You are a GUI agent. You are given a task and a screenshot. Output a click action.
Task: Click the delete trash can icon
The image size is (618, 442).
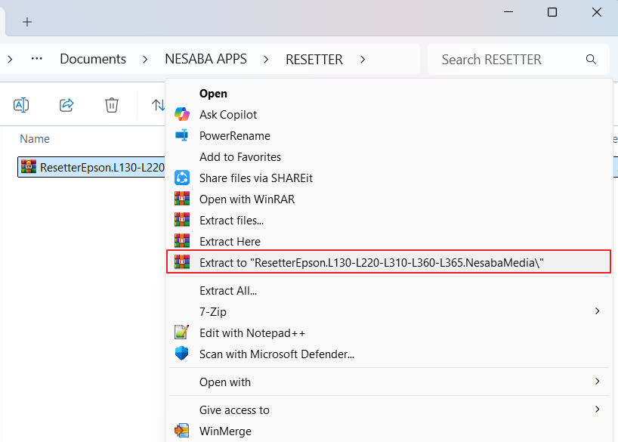(x=112, y=105)
